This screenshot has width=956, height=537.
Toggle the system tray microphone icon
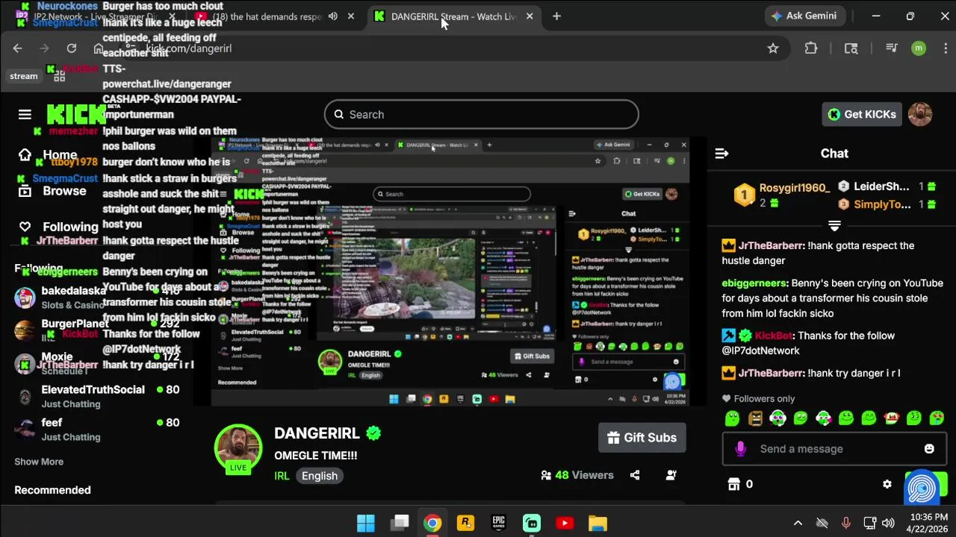click(845, 524)
